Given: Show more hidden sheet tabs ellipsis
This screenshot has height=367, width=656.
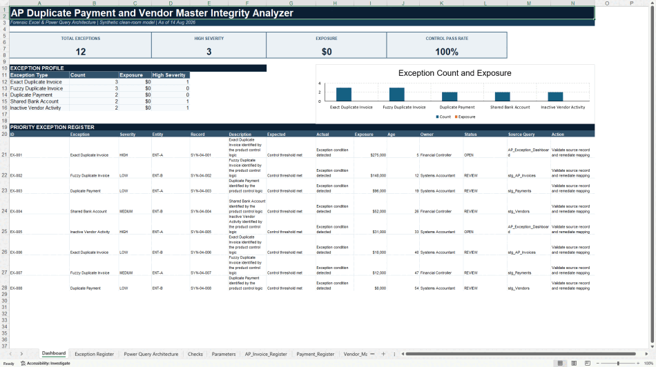Looking at the screenshot, I should 372,354.
